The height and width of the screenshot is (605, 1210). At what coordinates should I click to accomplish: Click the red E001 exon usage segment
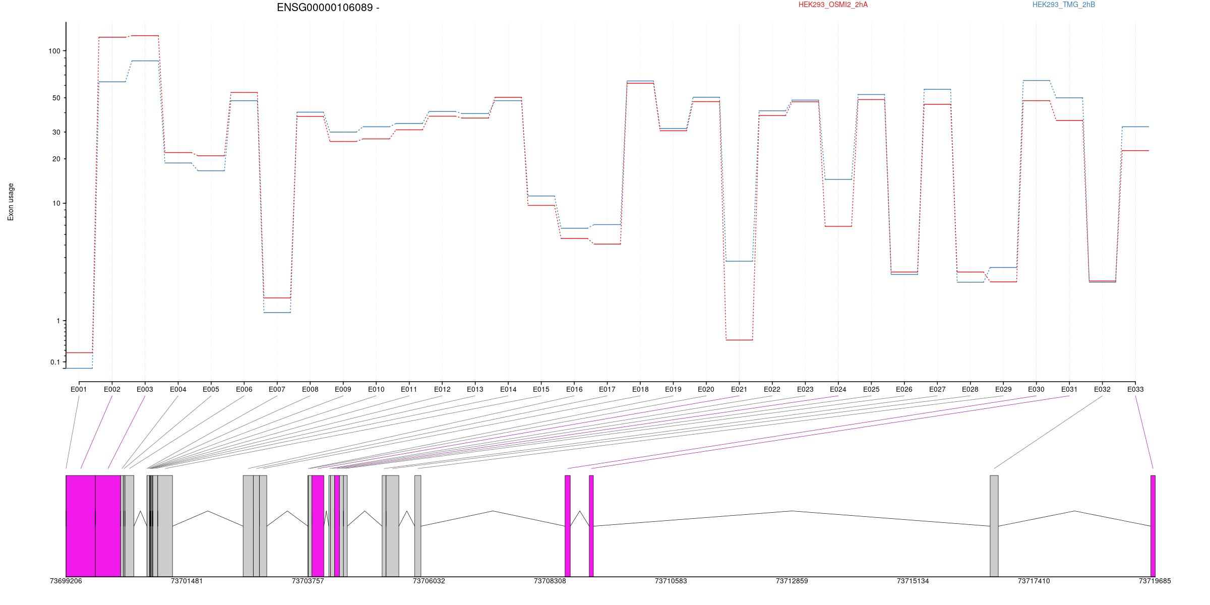point(79,352)
